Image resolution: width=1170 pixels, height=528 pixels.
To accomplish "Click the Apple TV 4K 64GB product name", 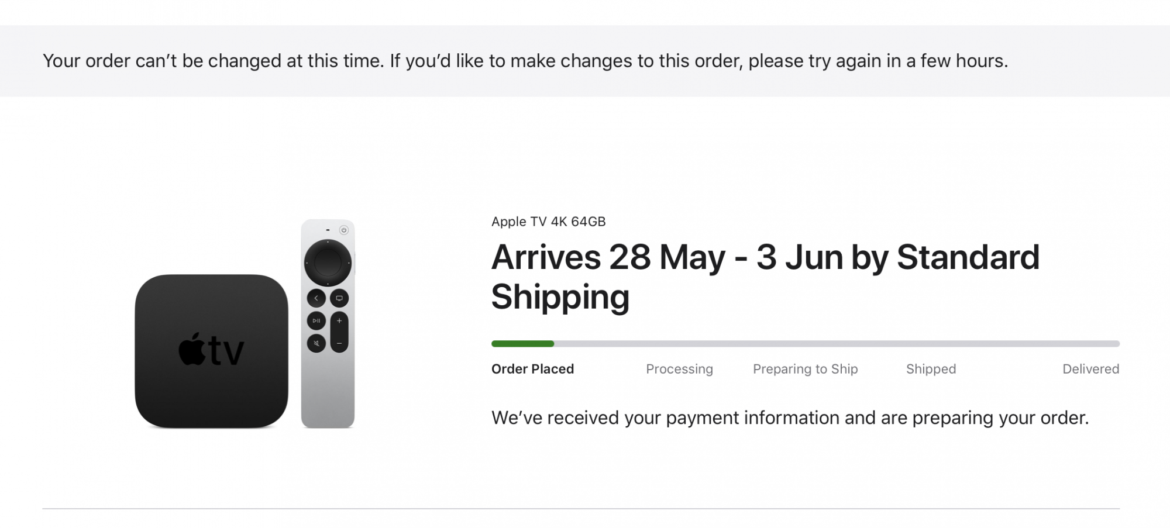I will pos(548,222).
